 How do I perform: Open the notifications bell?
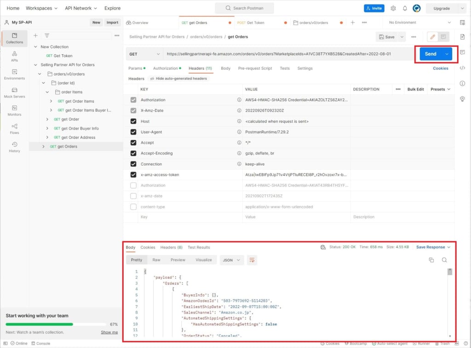pyautogui.click(x=405, y=8)
